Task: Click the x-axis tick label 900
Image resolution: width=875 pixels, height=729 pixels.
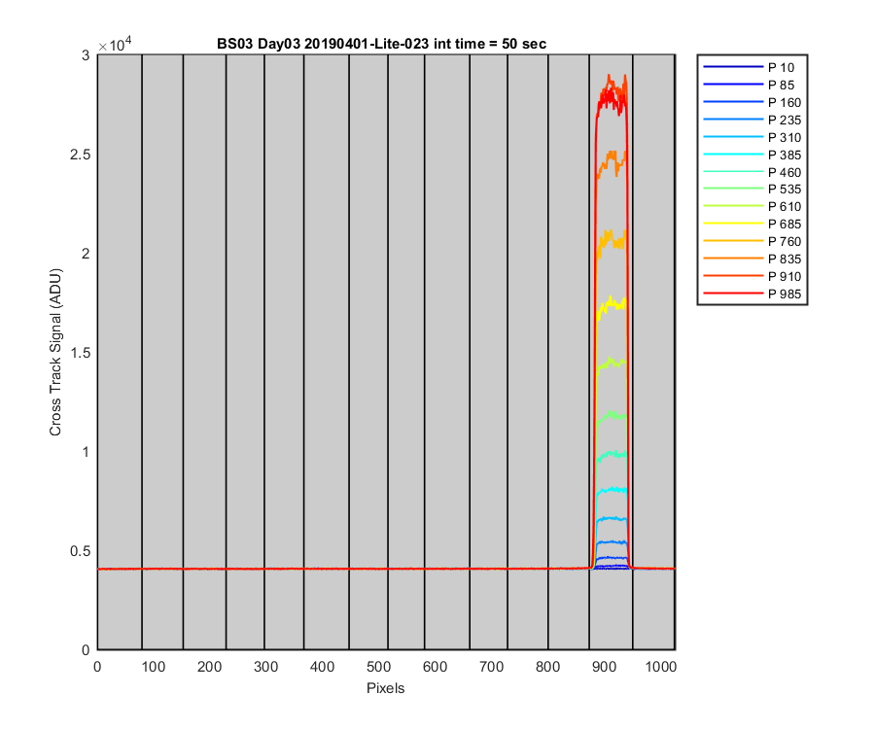Action: click(604, 667)
